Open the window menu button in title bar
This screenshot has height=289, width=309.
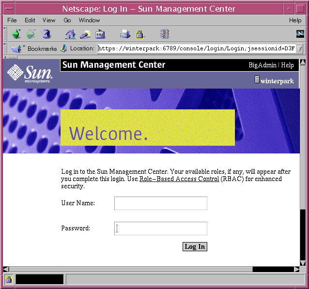click(9, 9)
